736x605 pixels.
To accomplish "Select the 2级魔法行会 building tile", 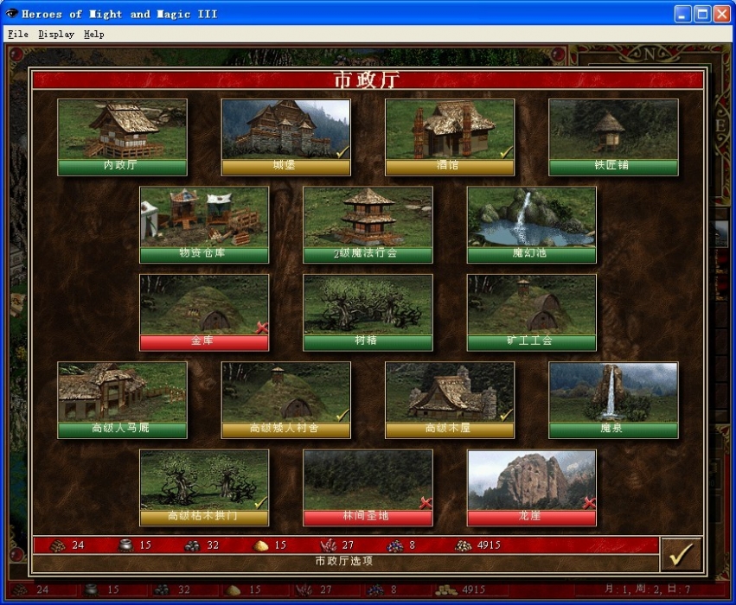I will tap(368, 225).
